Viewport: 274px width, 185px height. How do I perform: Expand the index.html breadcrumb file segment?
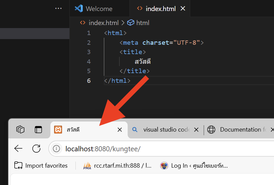pos(103,23)
